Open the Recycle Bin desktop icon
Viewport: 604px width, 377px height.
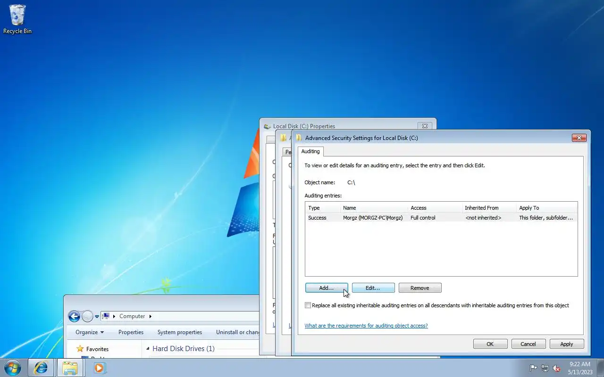(x=17, y=19)
